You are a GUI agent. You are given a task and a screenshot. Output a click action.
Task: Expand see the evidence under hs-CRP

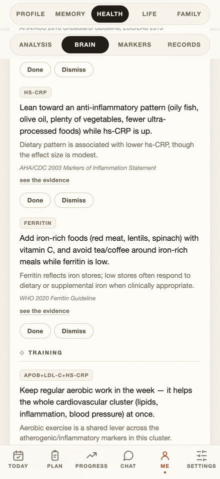44,180
